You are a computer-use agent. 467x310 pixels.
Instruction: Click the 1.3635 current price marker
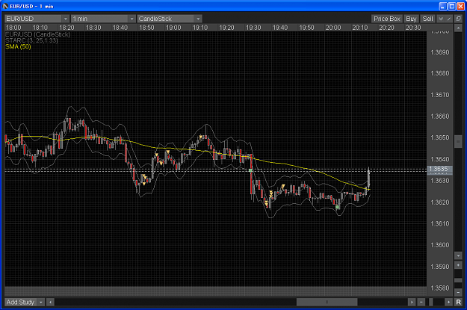(439, 170)
